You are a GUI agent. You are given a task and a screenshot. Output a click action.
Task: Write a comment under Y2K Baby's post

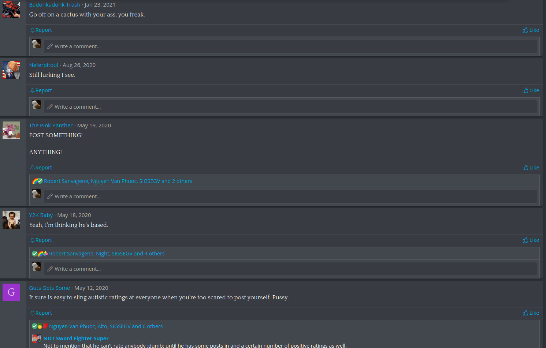tap(290, 269)
